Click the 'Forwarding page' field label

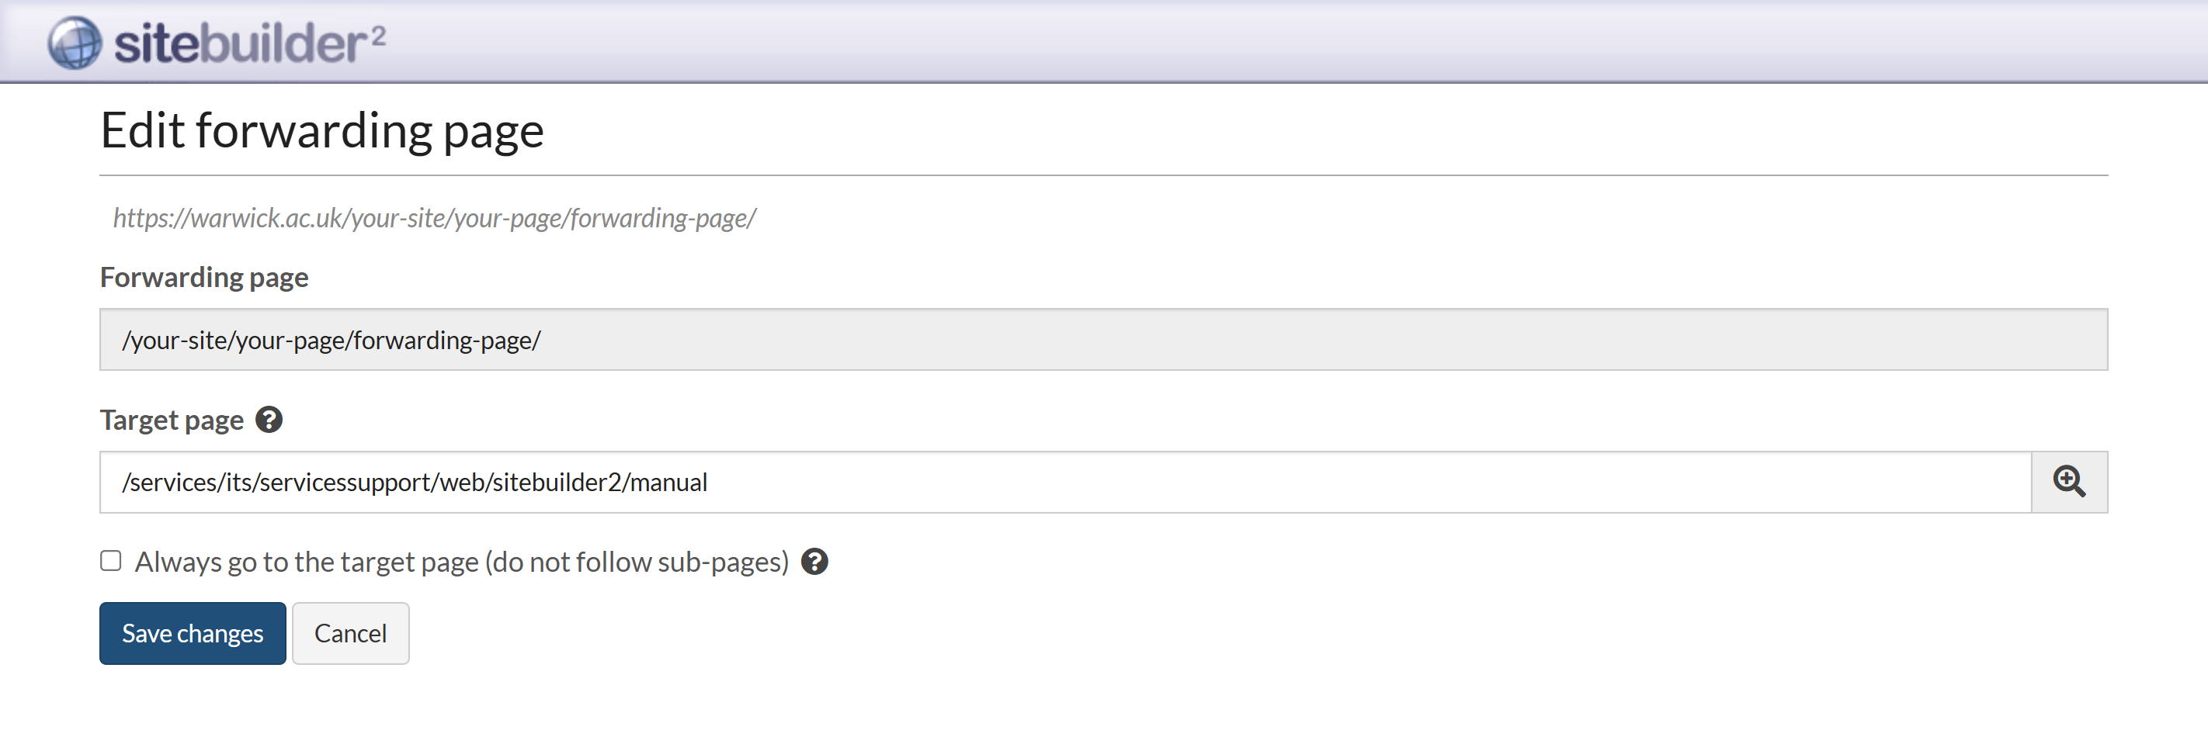(x=204, y=278)
